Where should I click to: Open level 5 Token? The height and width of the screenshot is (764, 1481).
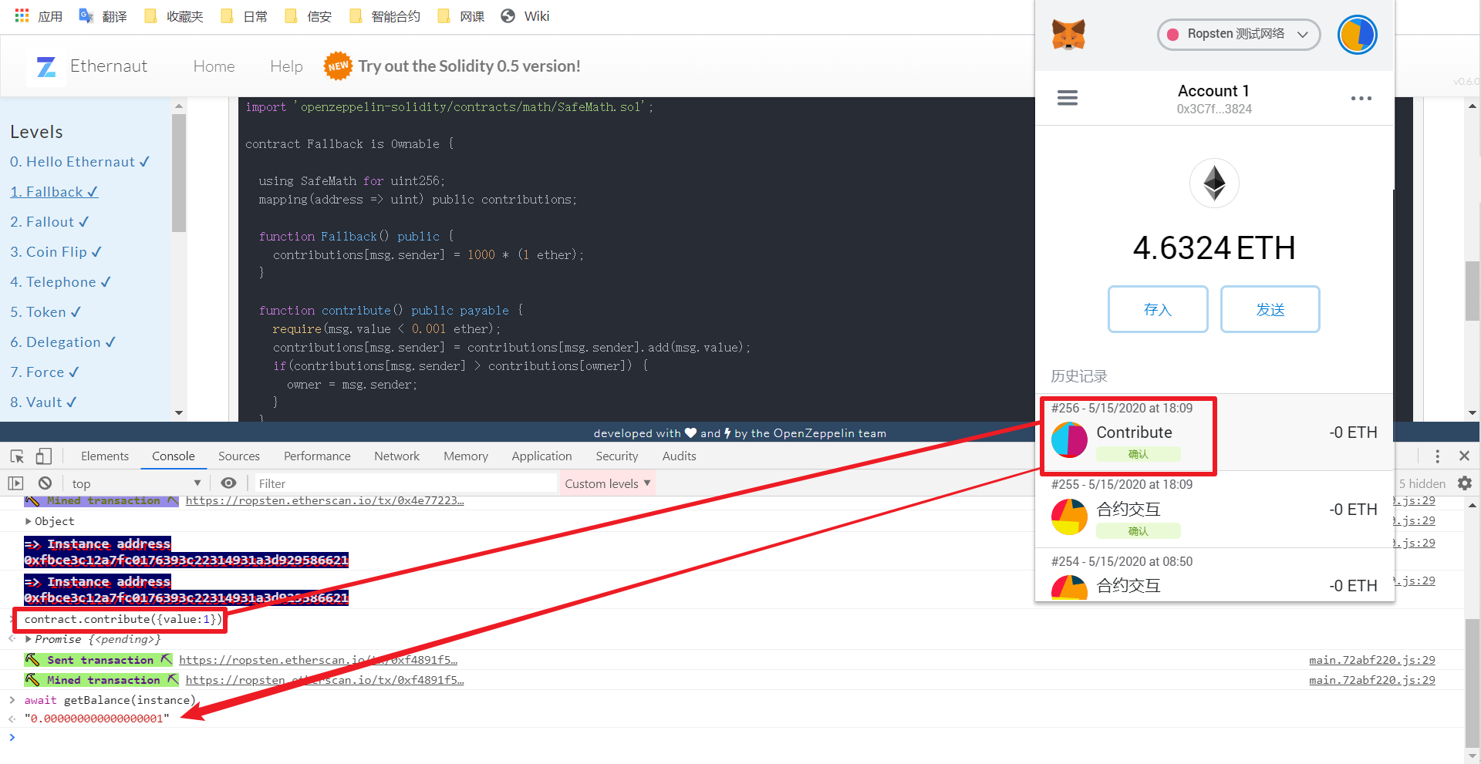tap(46, 312)
